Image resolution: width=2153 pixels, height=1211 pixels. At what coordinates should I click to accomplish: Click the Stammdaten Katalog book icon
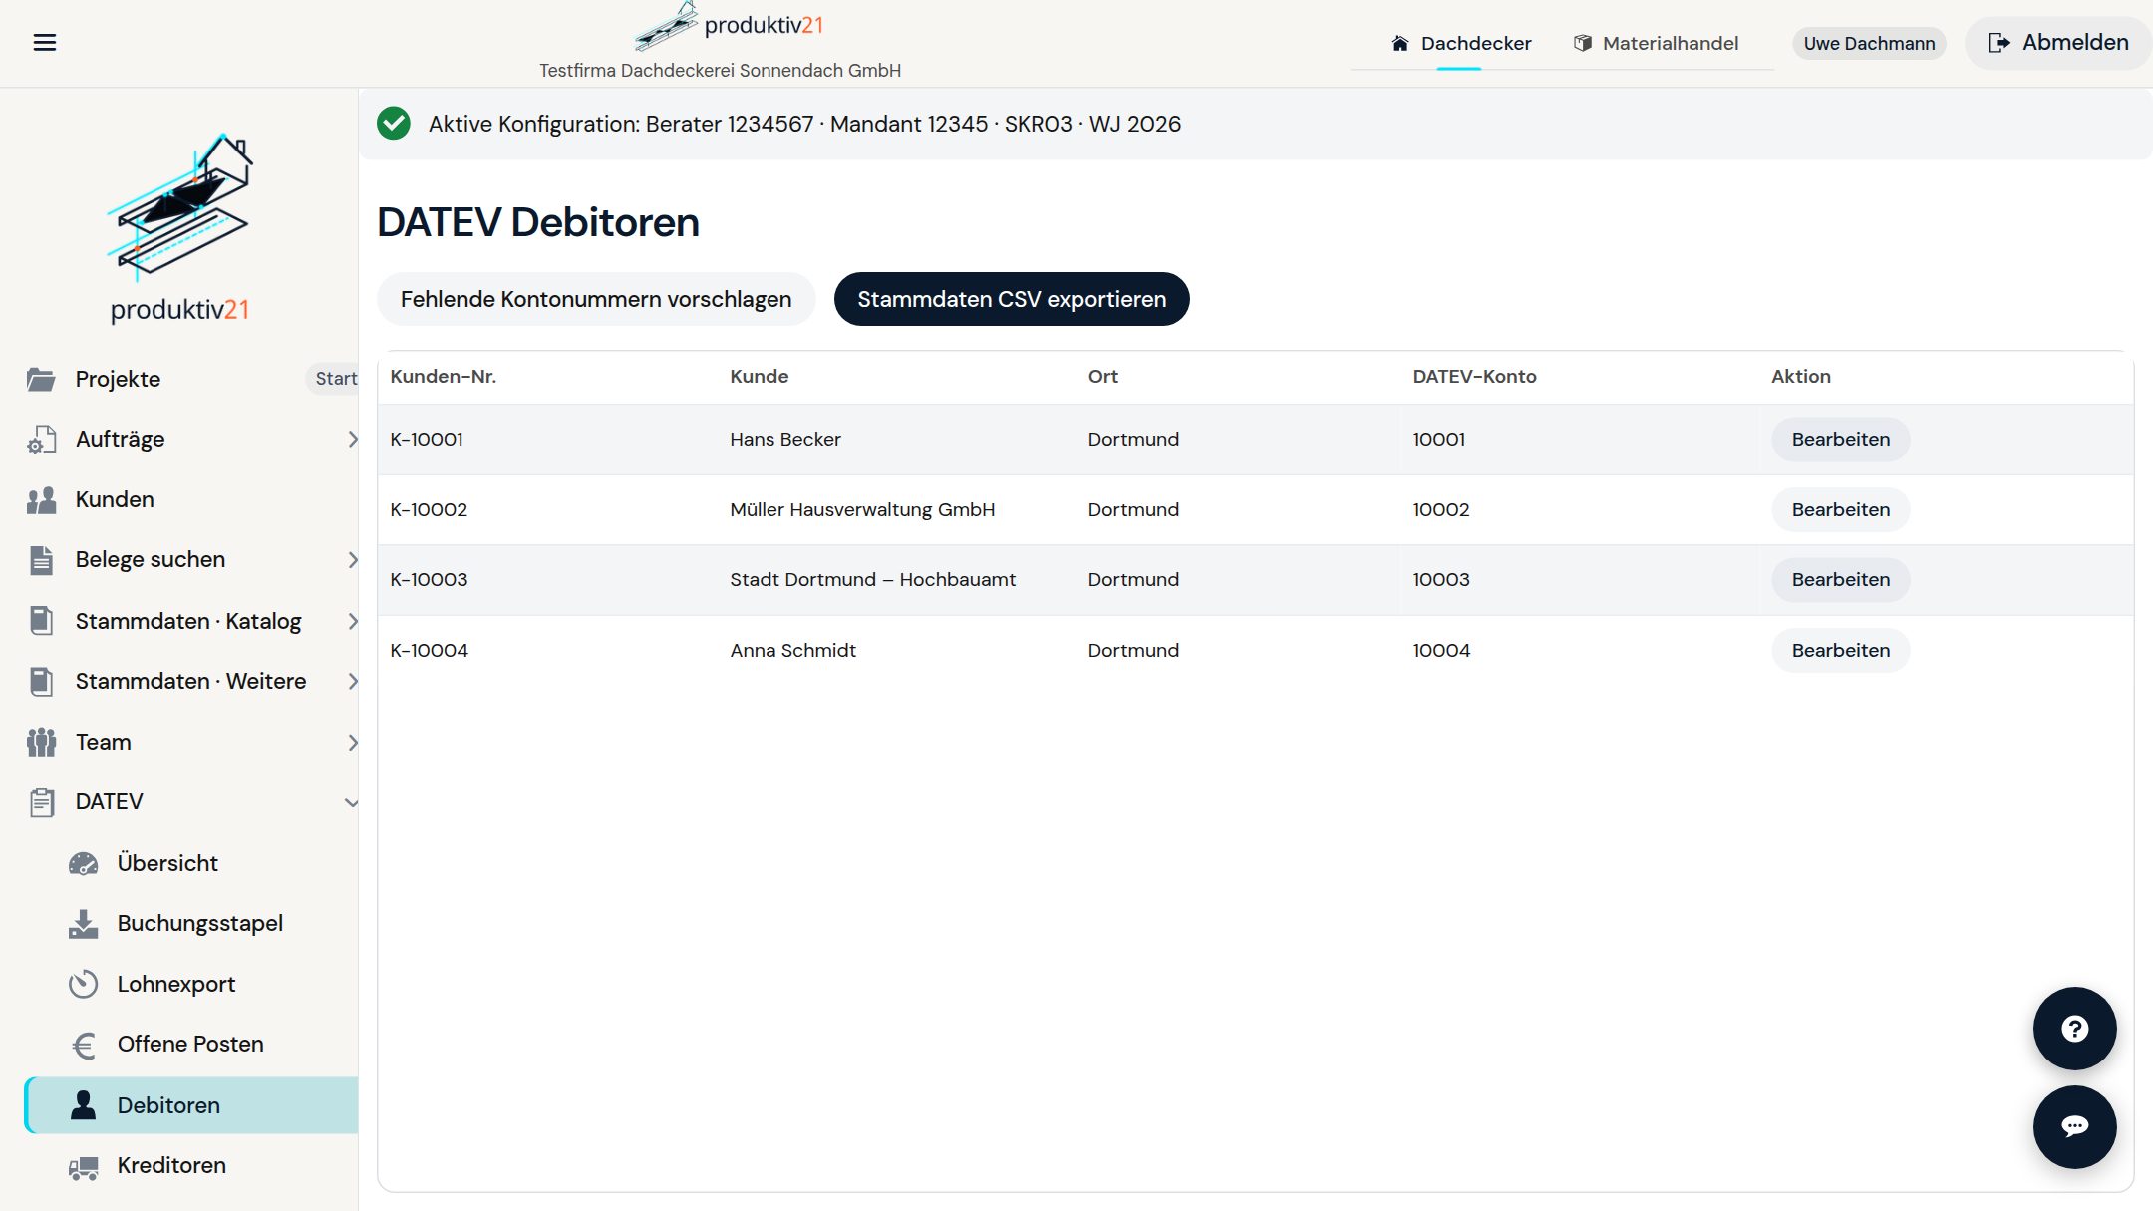41,621
